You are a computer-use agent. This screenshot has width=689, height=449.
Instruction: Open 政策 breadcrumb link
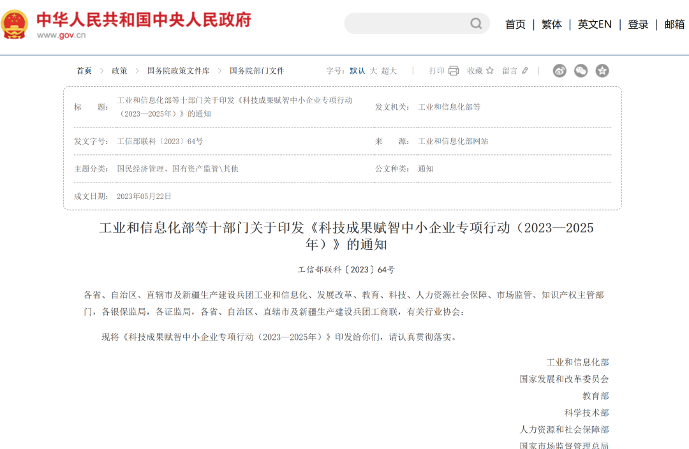(119, 71)
